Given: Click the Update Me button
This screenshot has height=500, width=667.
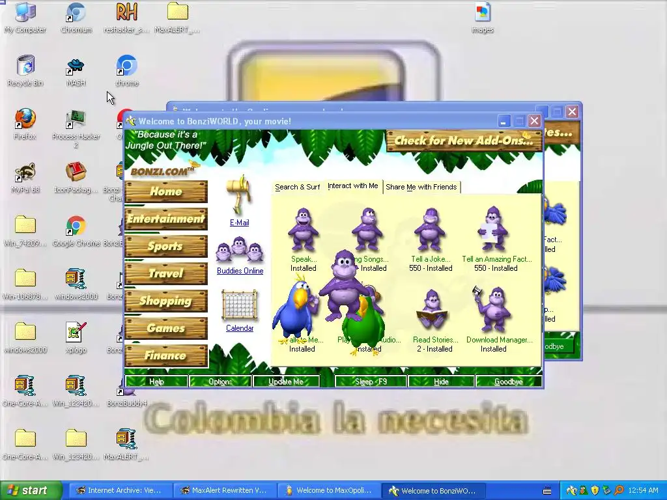Looking at the screenshot, I should pos(286,382).
